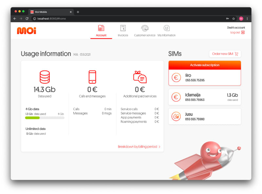Click the phone icon for calls and messages
This screenshot has width=262, height=194.
[x=92, y=77]
